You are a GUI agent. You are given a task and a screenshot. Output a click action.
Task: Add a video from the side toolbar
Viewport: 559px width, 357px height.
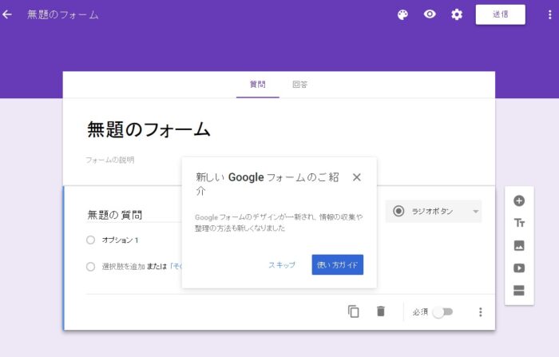[519, 268]
